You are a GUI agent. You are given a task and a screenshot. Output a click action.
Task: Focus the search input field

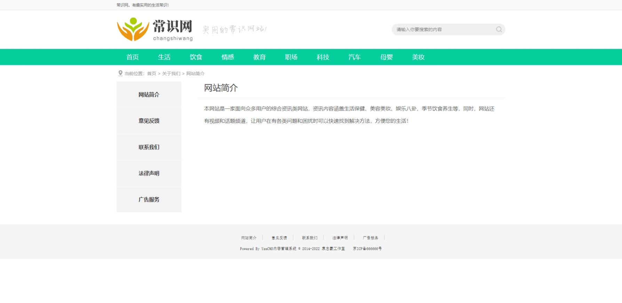(x=444, y=30)
